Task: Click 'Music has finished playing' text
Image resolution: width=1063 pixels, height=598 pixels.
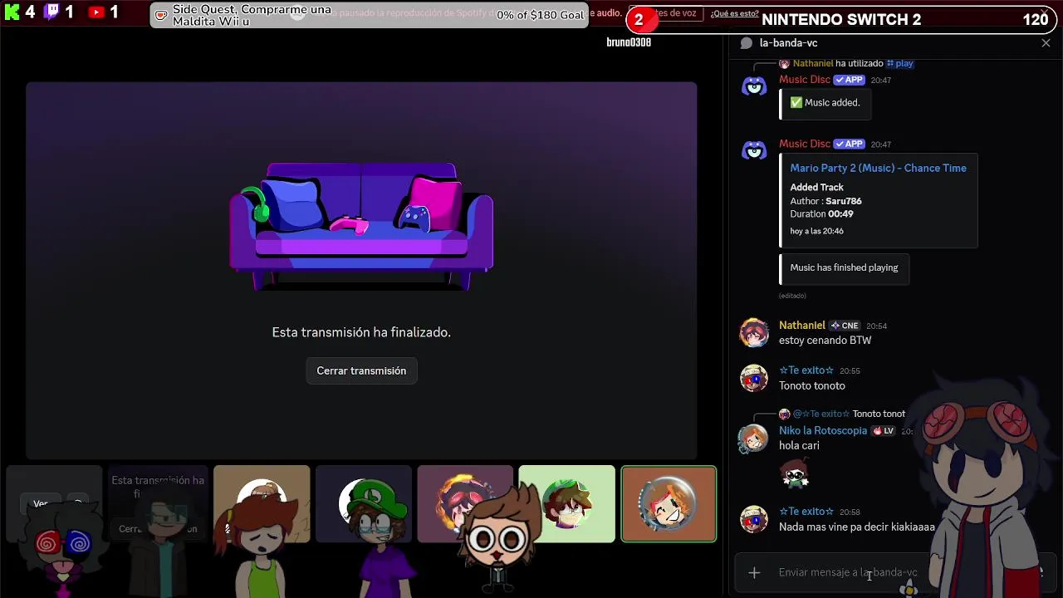Action: coord(844,267)
